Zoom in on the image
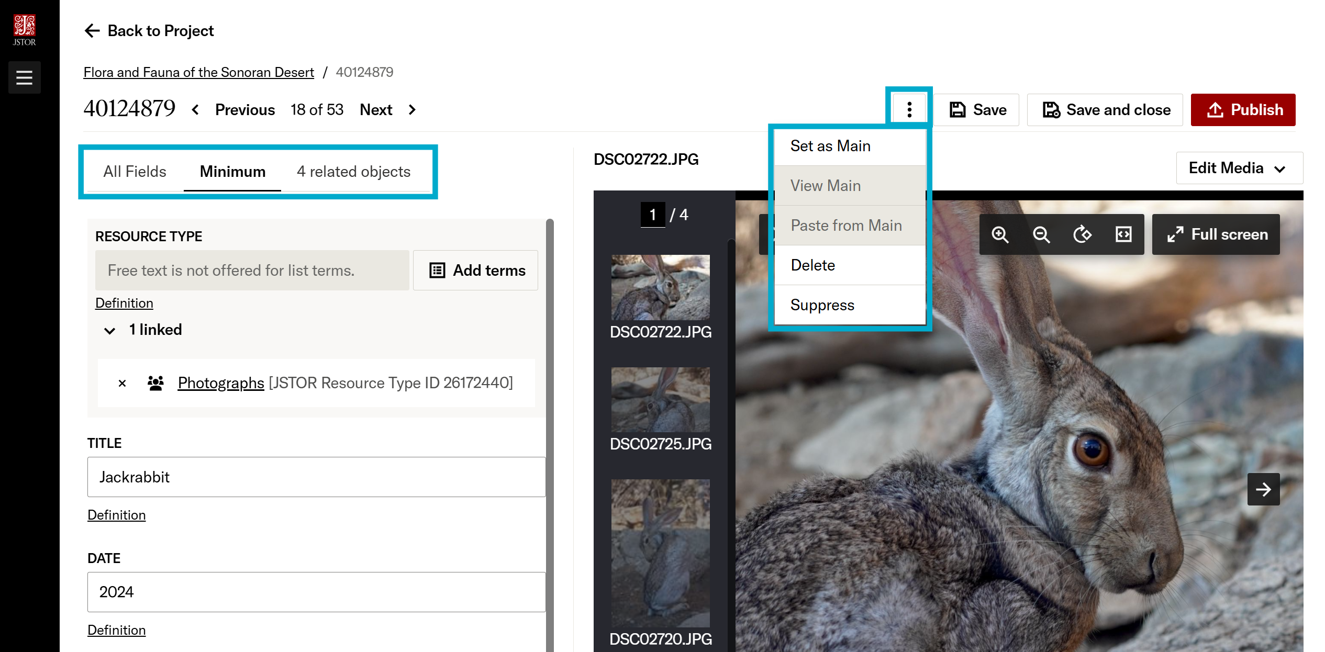The height and width of the screenshot is (652, 1325). click(1000, 234)
